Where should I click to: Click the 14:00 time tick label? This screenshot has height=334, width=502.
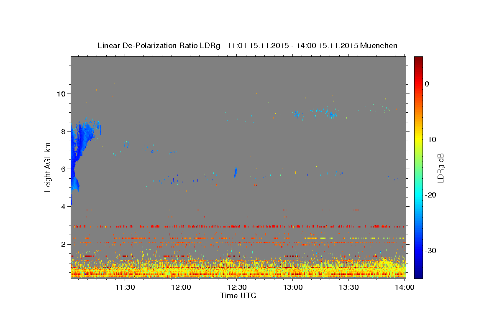pyautogui.click(x=404, y=287)
